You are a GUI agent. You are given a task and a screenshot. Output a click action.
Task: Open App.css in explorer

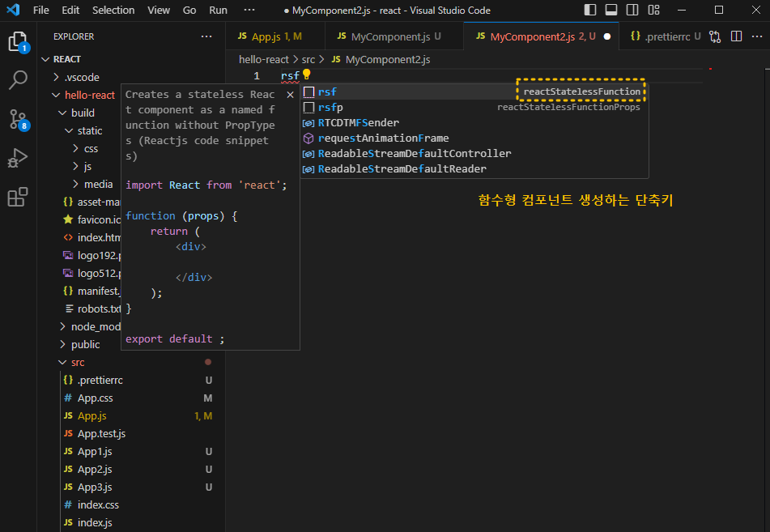(x=133, y=398)
